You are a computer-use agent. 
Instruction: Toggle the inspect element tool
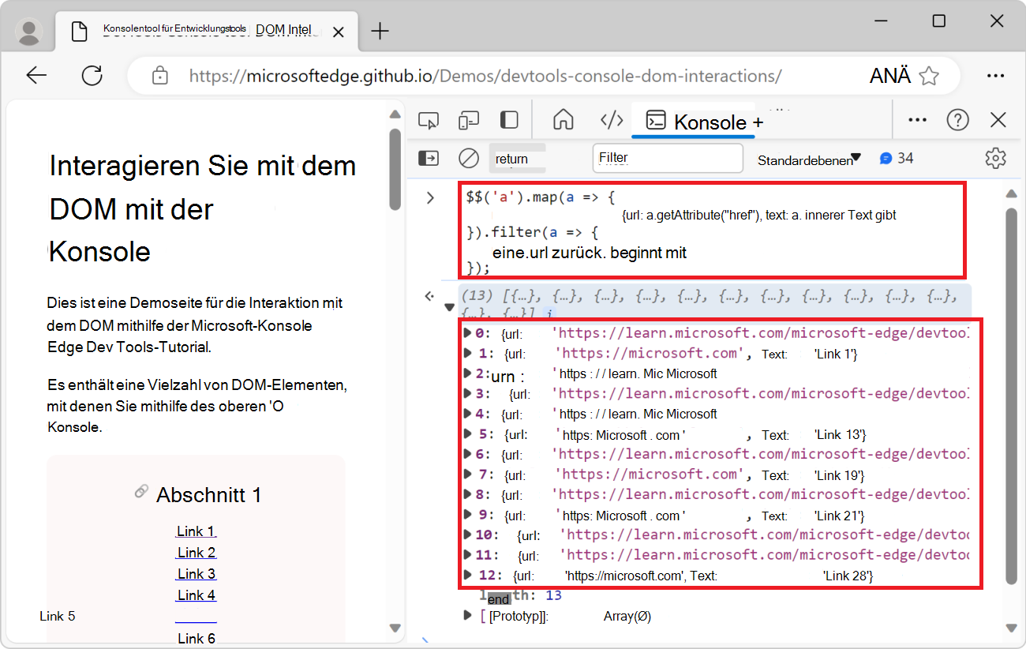429,119
